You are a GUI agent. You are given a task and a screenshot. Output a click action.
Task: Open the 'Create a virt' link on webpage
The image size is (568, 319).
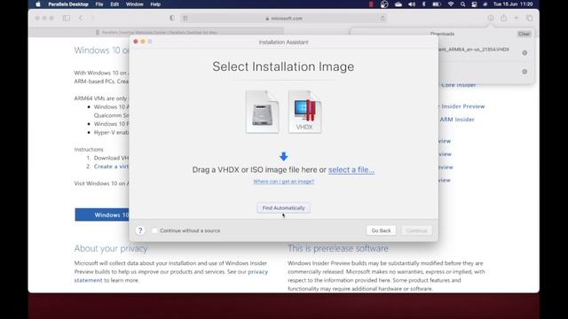click(x=111, y=167)
